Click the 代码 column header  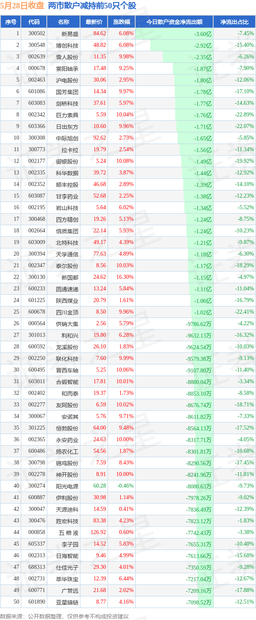[x=34, y=22]
